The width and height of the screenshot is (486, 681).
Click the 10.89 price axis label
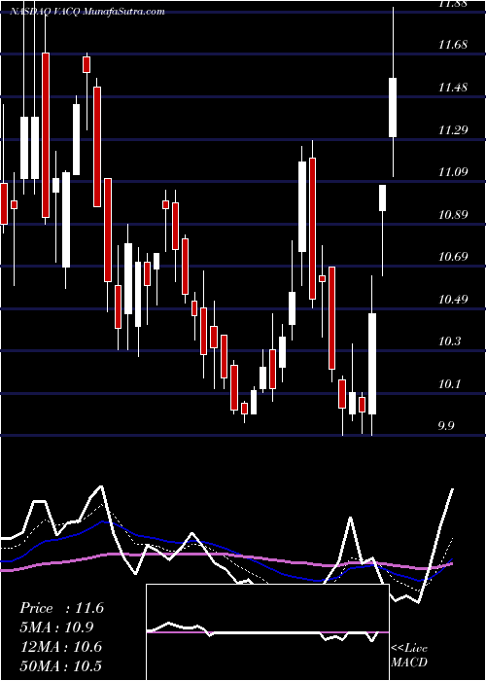(452, 215)
